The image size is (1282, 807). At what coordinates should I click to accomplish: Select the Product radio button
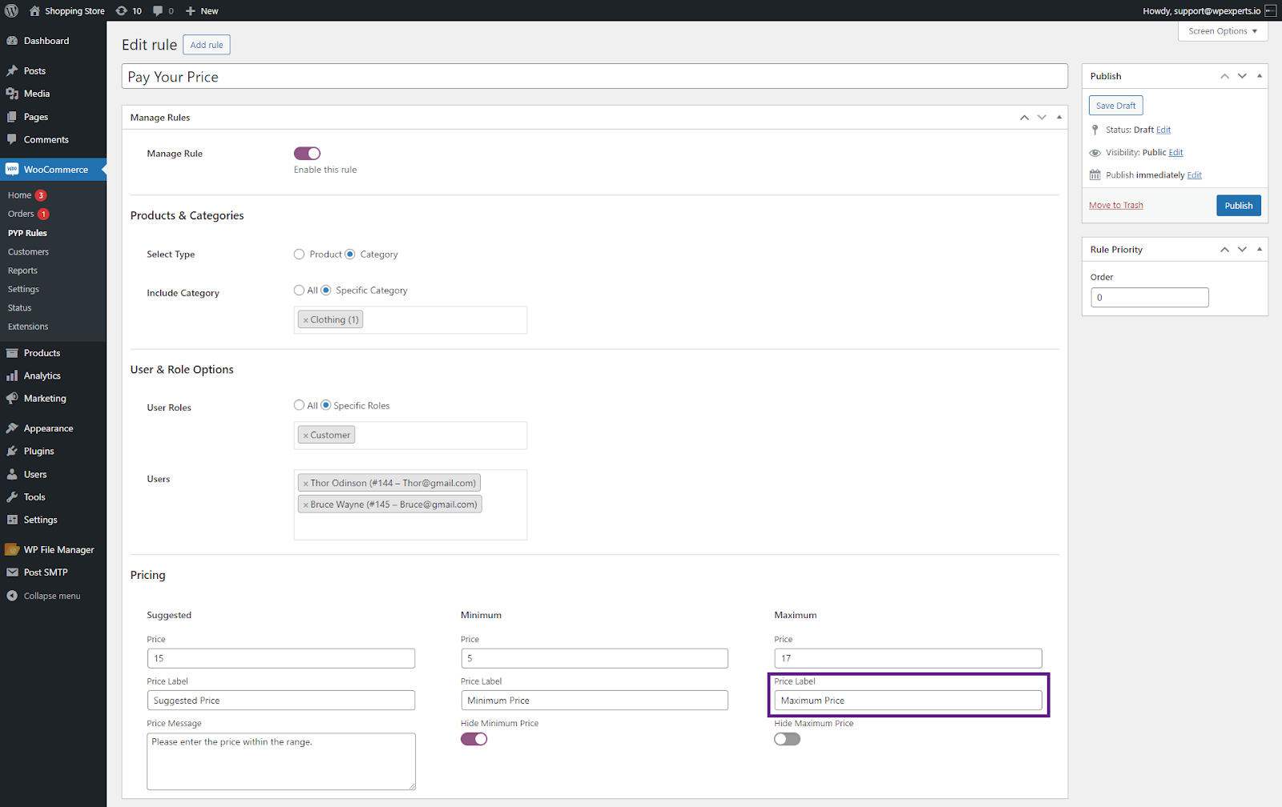point(299,255)
